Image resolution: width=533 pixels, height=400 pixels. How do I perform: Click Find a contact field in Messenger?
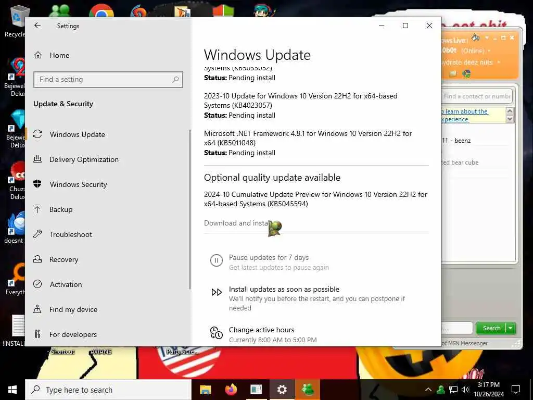477,96
